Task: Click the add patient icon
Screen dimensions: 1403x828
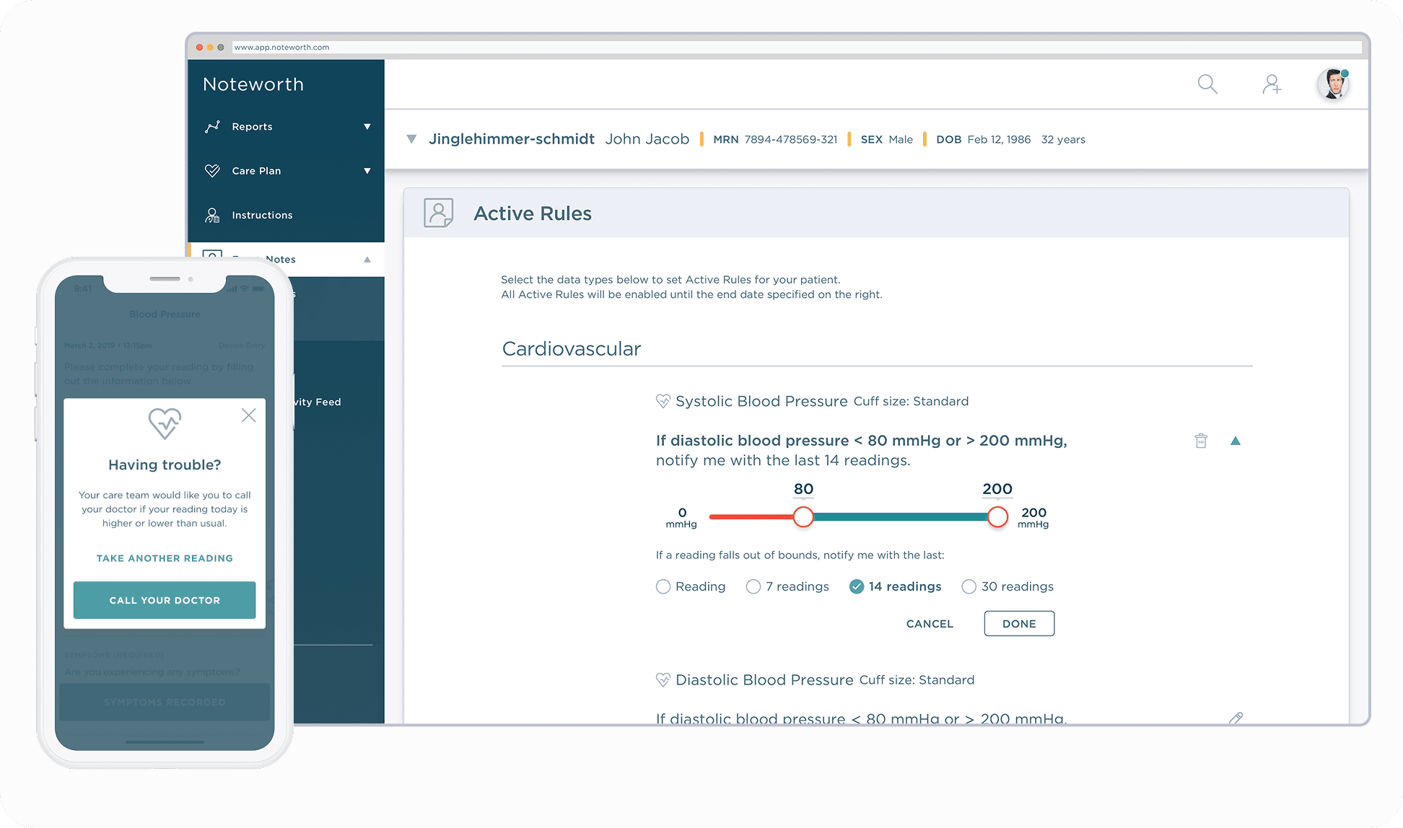Action: click(x=1272, y=84)
